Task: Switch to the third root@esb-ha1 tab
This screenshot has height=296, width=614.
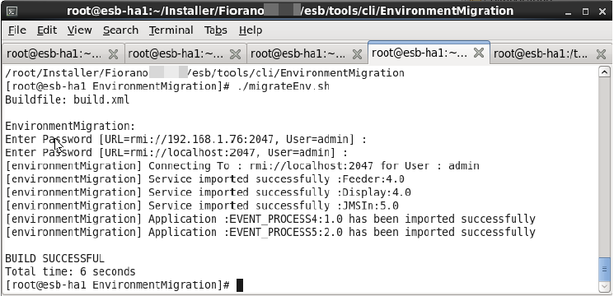Action: 298,54
